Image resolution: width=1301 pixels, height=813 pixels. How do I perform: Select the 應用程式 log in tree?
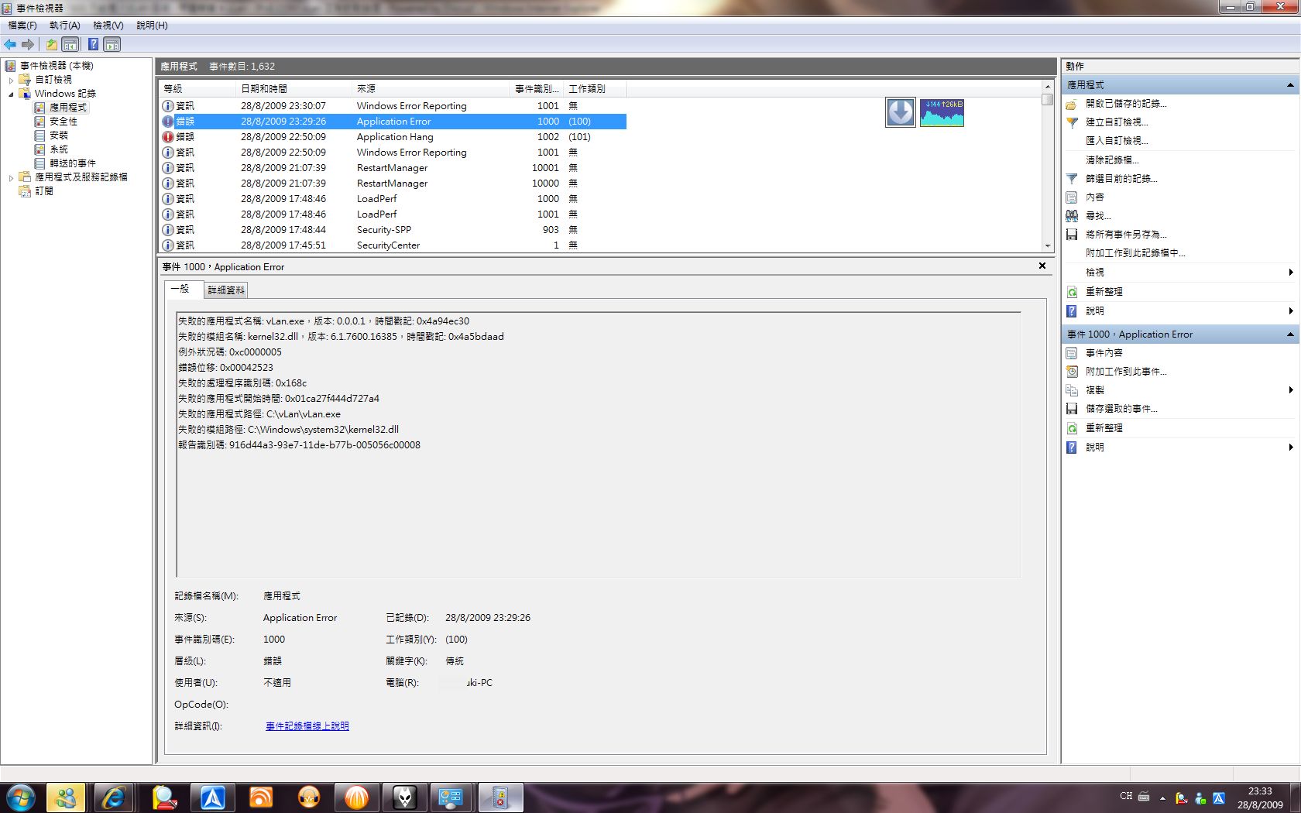pyautogui.click(x=68, y=108)
